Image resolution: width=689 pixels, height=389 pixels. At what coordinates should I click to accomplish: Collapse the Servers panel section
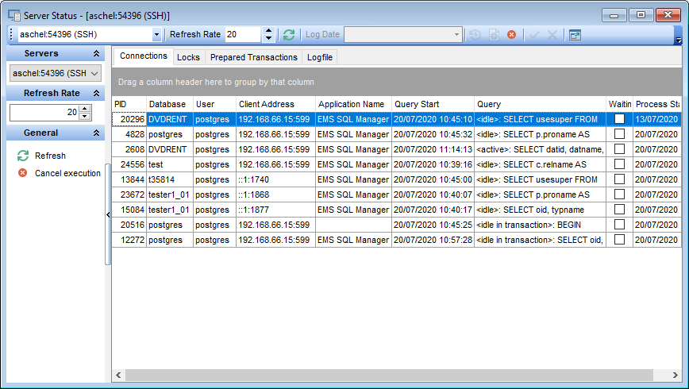(x=96, y=54)
